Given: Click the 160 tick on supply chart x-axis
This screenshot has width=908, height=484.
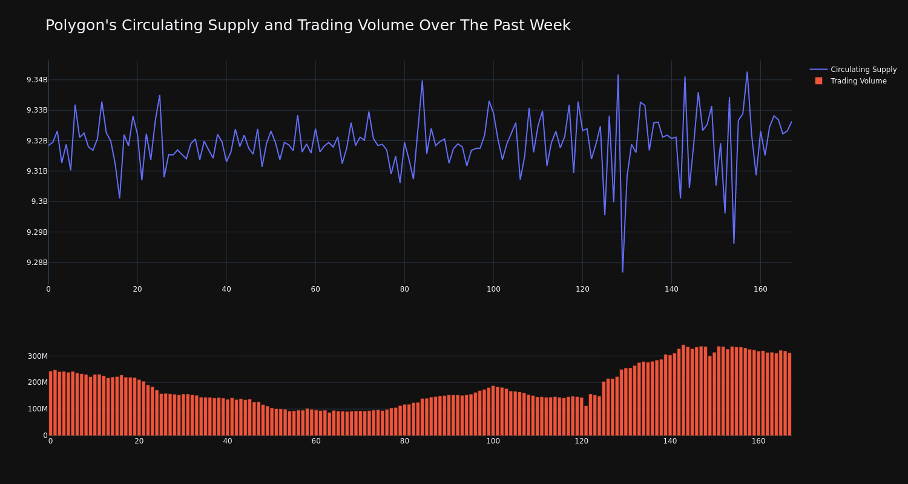Looking at the screenshot, I should coord(760,289).
